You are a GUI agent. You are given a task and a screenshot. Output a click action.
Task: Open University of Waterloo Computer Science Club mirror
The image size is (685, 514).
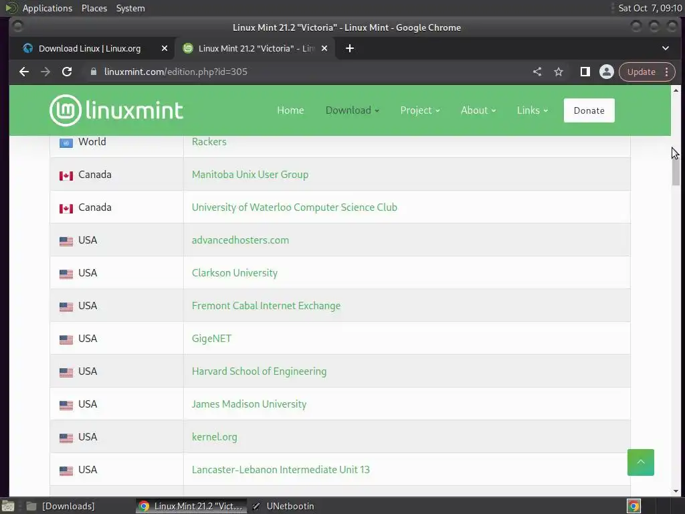tap(294, 207)
